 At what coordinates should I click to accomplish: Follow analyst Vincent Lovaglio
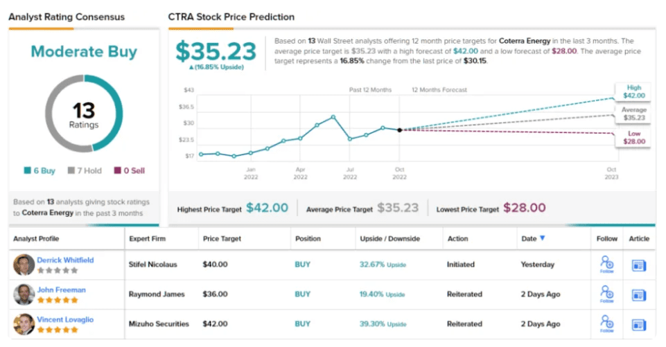607,323
